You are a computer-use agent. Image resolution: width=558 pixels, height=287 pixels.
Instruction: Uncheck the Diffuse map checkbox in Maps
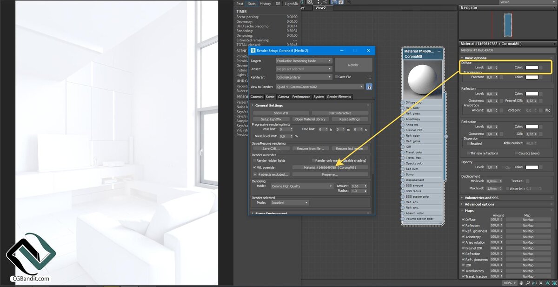click(x=463, y=220)
